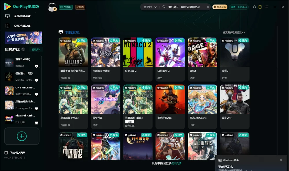Open the 原子之心 game card
The image size is (289, 171).
coord(235,107)
